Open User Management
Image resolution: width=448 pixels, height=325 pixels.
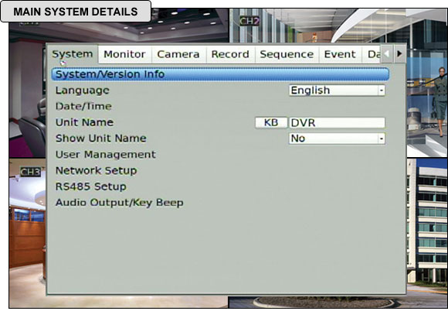tap(106, 155)
